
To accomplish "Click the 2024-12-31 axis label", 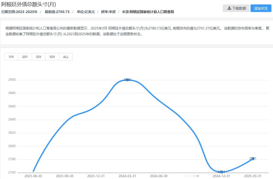I will point(221,176).
